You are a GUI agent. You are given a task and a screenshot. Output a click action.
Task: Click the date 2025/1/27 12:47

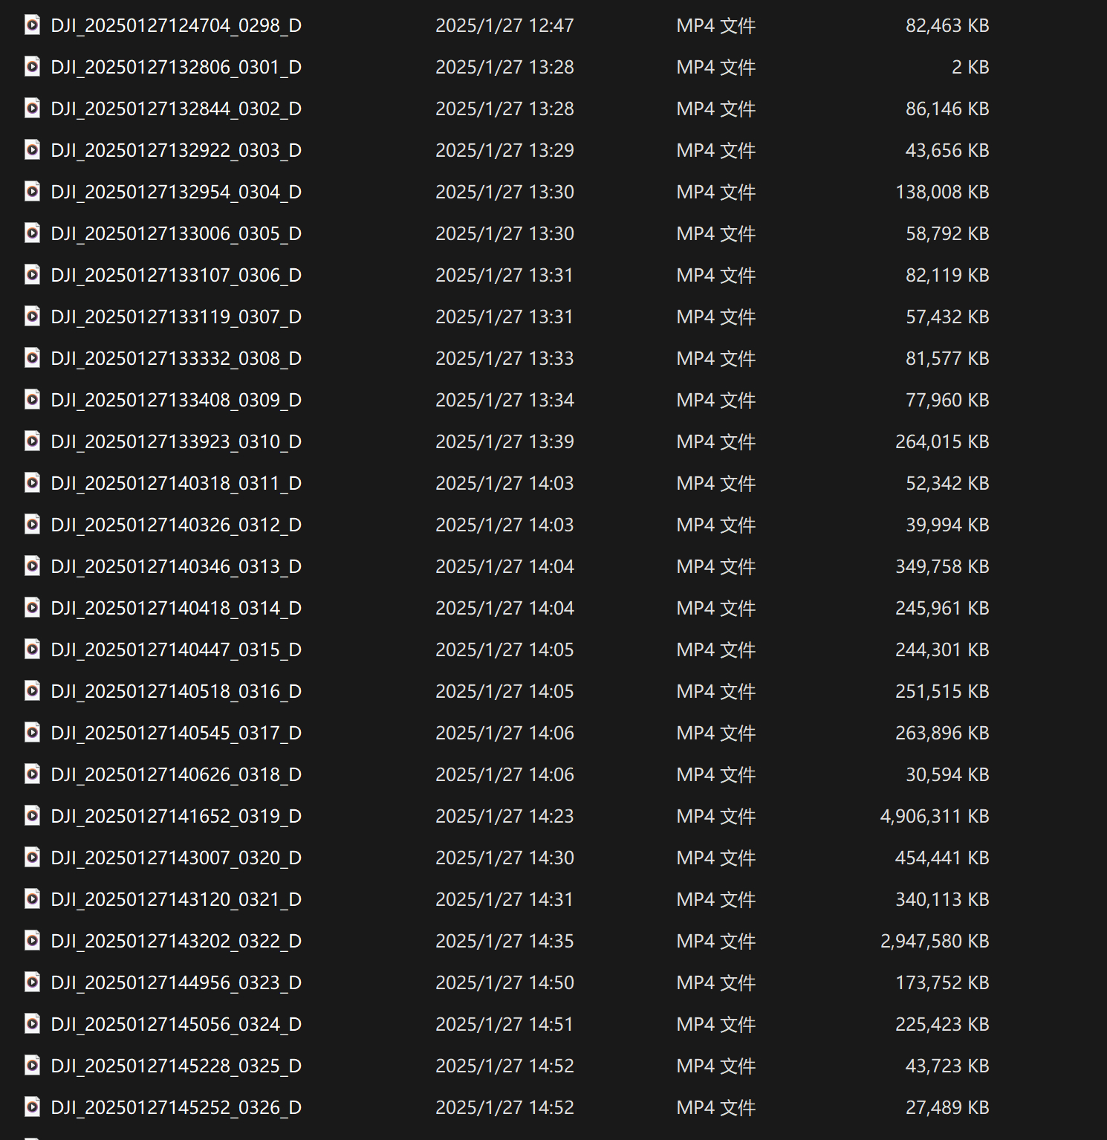tap(504, 26)
